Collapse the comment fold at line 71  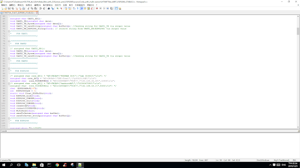pos(9,31)
